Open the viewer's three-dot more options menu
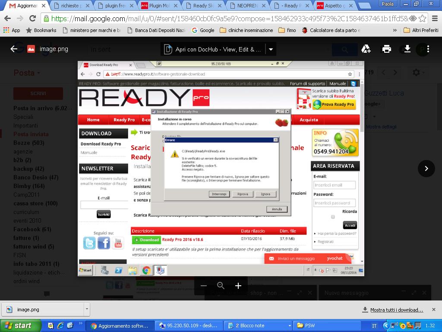Viewport: 442px width, 332px height. pyautogui.click(x=428, y=49)
